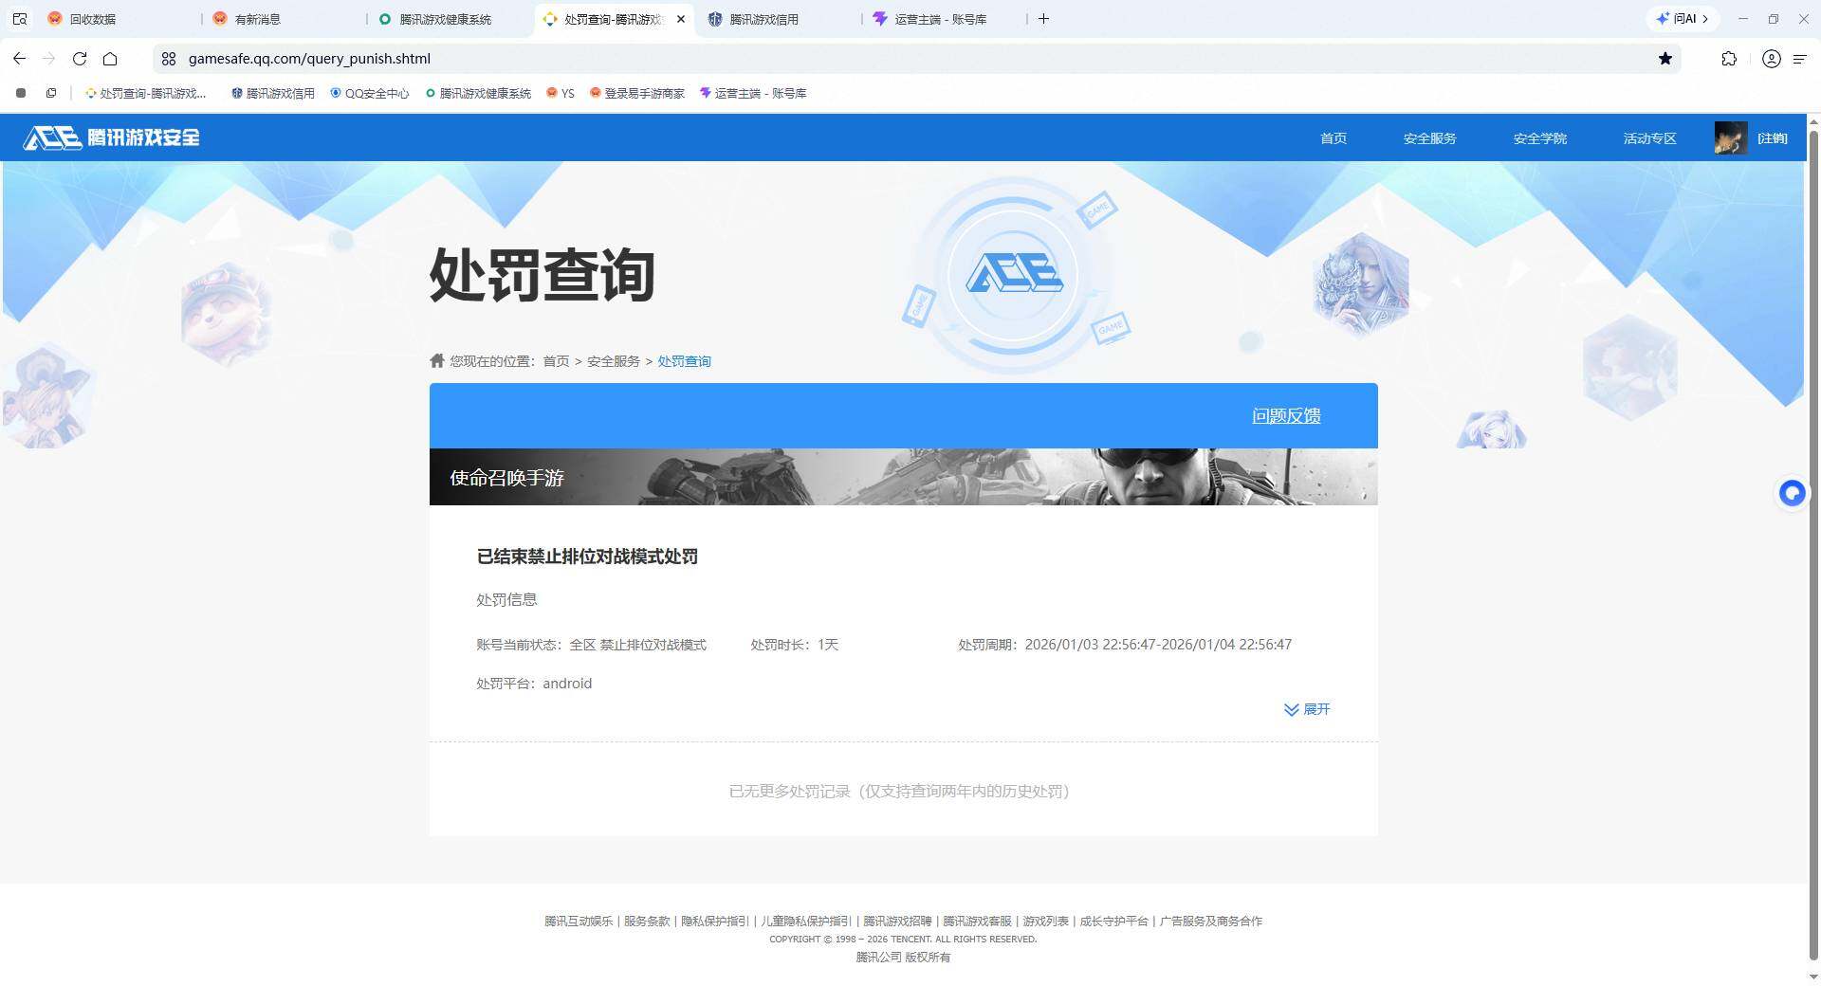Close the 处罚查询 tab
This screenshot has height=986, width=1821.
[680, 19]
